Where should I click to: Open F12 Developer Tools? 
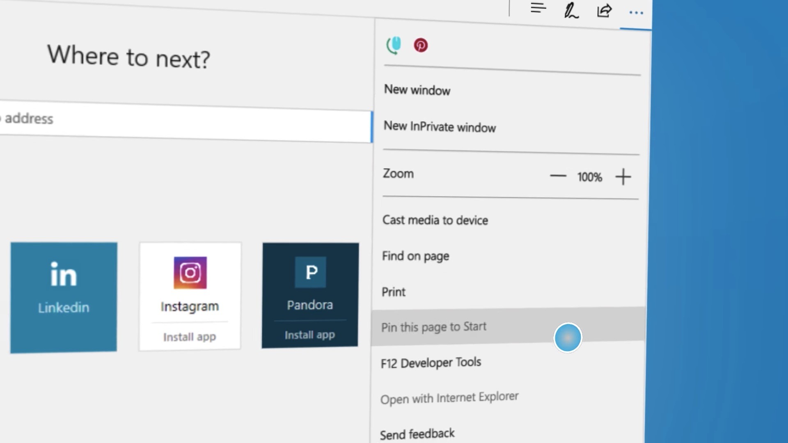[x=431, y=363]
